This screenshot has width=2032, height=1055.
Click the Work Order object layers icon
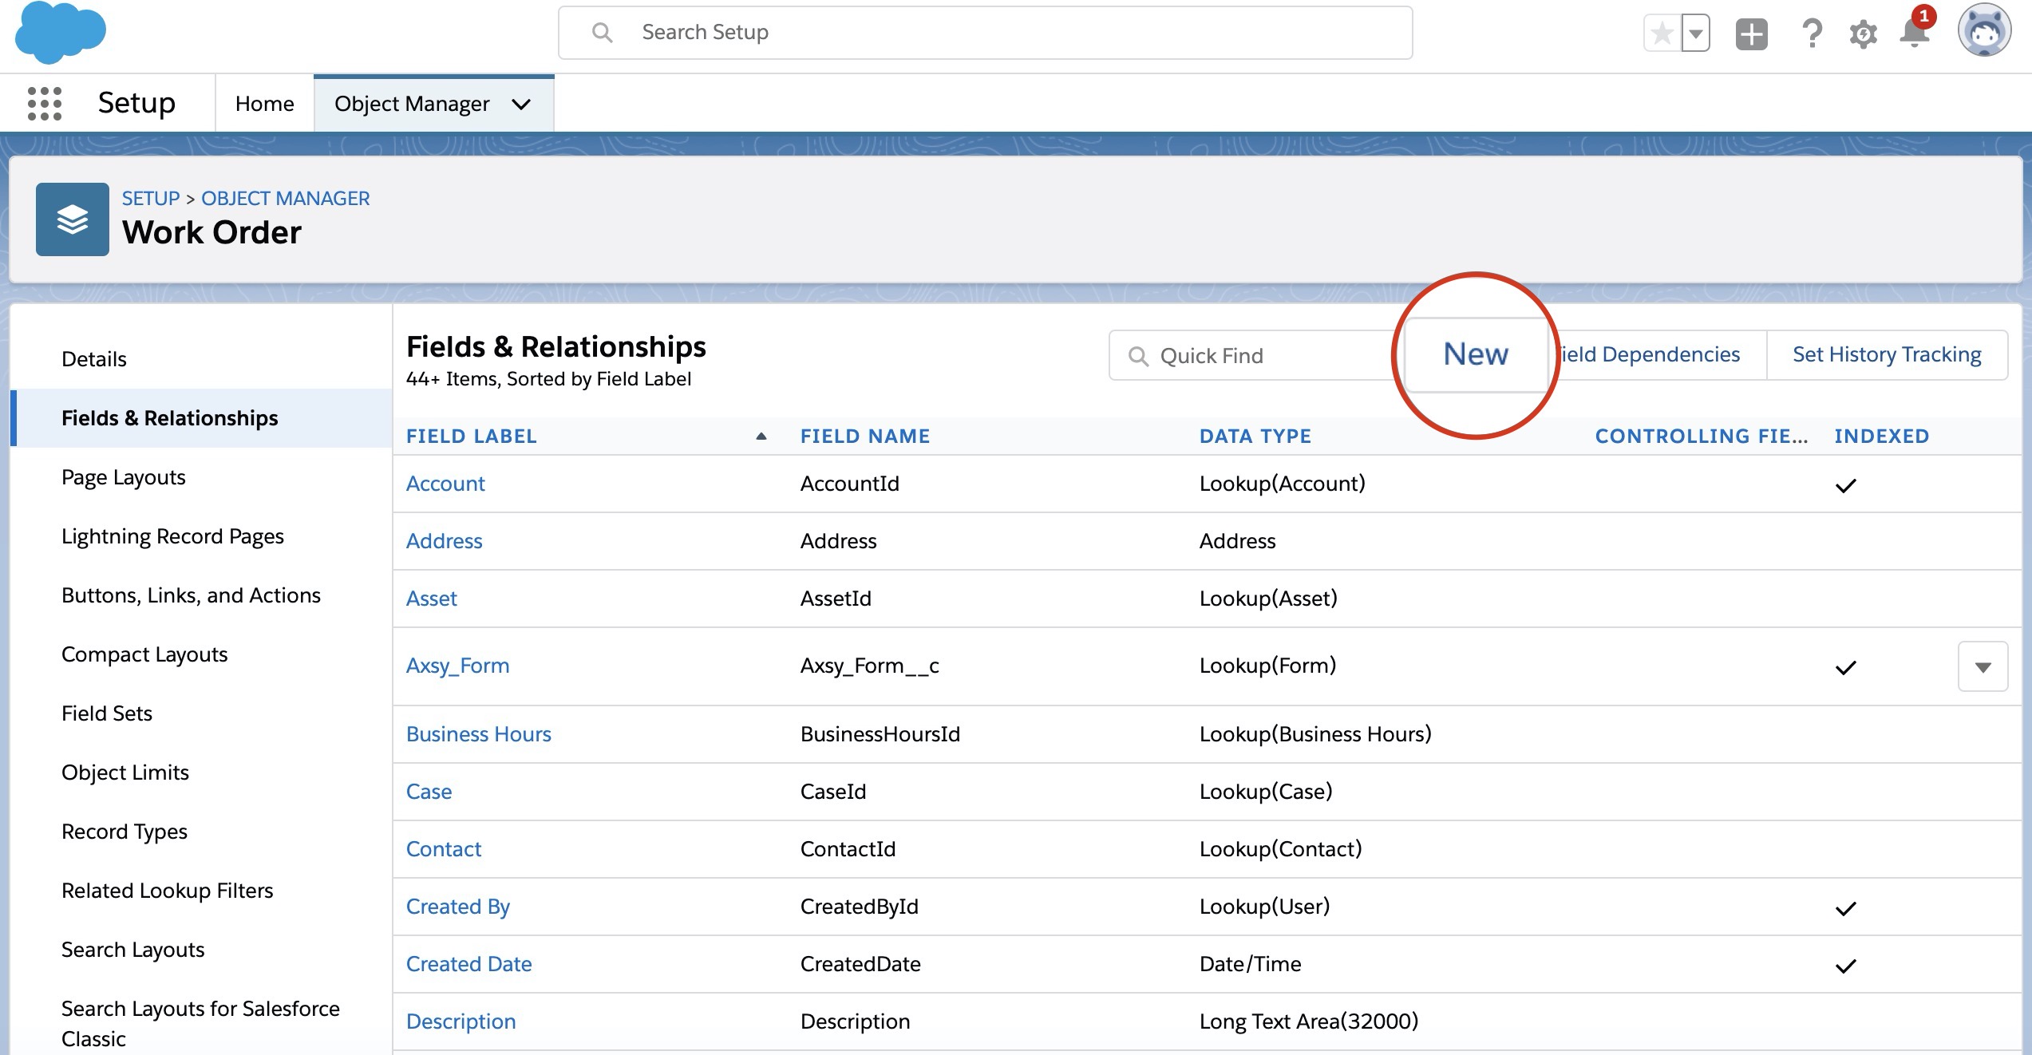[x=73, y=219]
